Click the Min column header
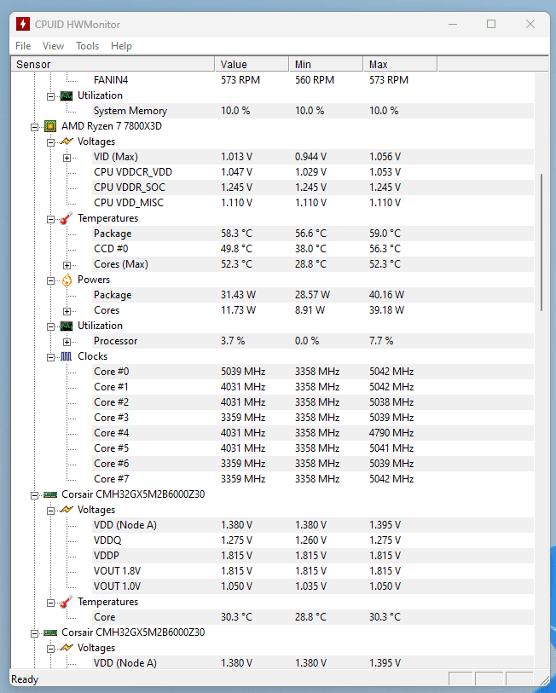The height and width of the screenshot is (693, 556). [x=326, y=64]
